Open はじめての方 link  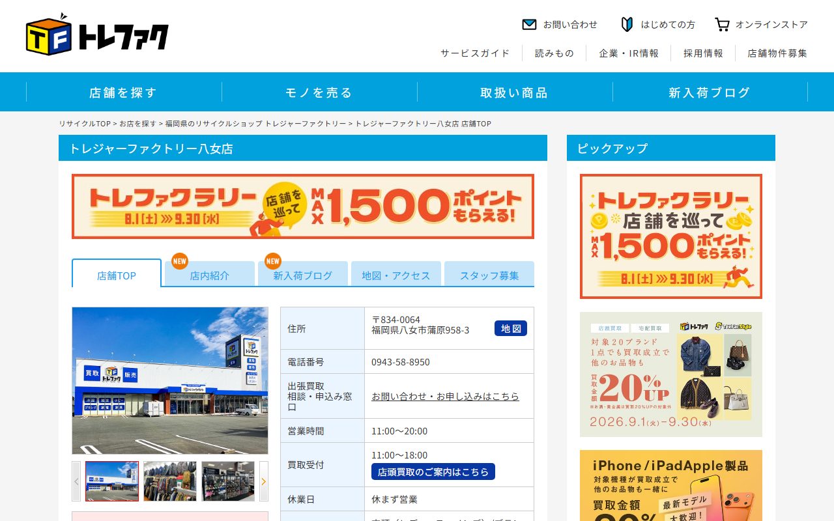(x=668, y=25)
